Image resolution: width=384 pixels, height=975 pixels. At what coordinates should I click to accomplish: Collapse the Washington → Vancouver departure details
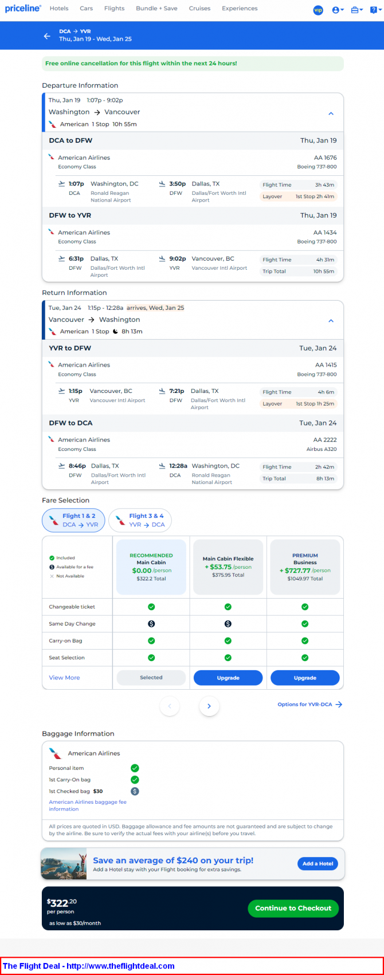331,113
